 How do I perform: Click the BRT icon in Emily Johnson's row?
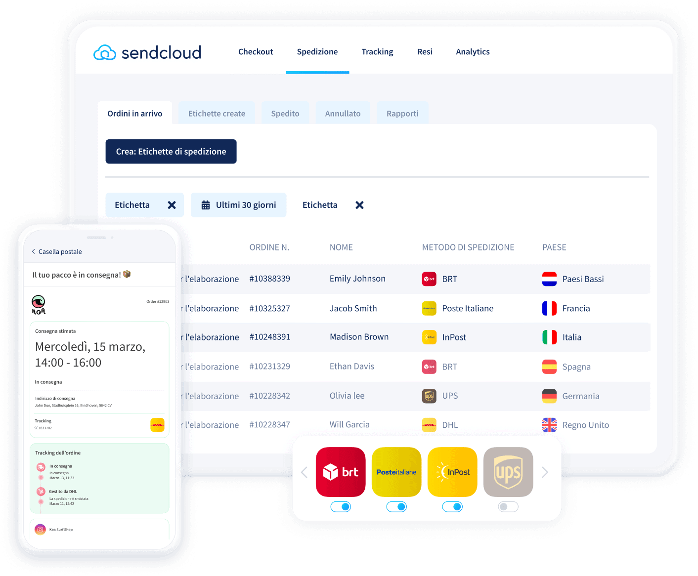[429, 279]
